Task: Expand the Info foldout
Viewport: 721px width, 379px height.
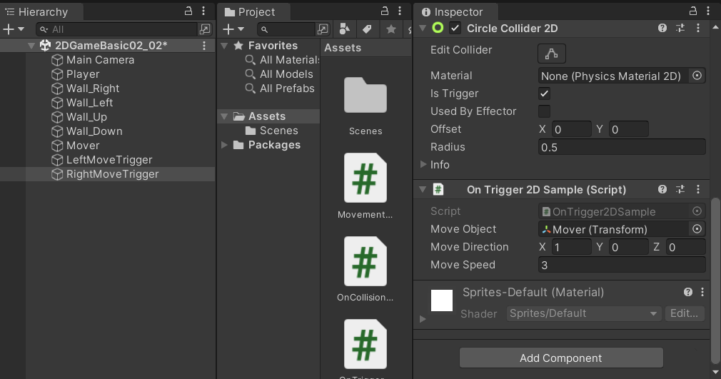Action: [423, 164]
